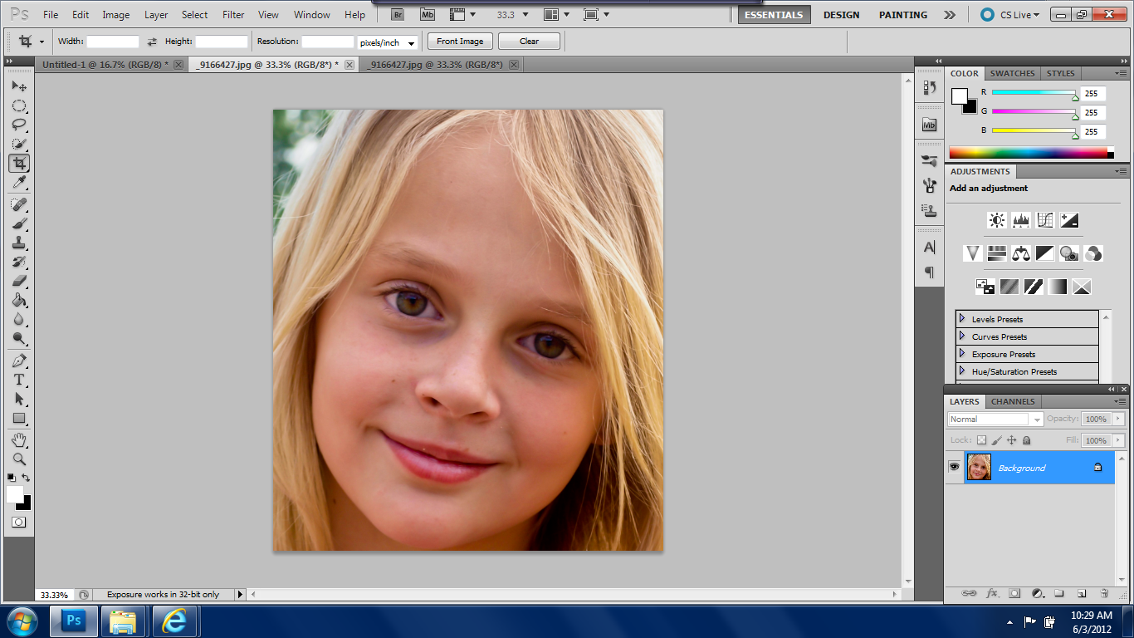Viewport: 1134px width, 638px height.
Task: Hide the Background layer eye icon
Action: (x=955, y=468)
